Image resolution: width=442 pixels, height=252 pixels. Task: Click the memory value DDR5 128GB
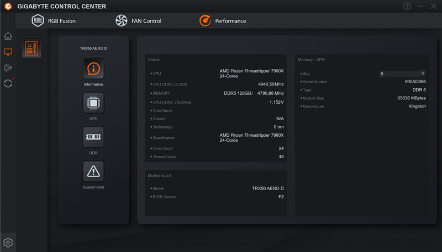point(238,93)
